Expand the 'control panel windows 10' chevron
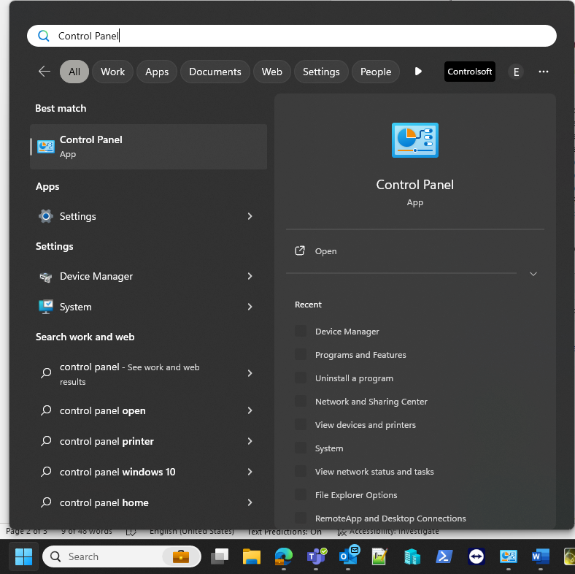The image size is (575, 574). 250,472
